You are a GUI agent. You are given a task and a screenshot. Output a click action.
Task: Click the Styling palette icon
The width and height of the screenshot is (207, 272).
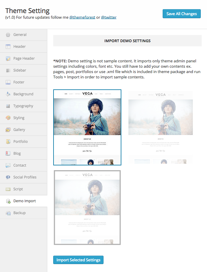pyautogui.click(x=8, y=118)
